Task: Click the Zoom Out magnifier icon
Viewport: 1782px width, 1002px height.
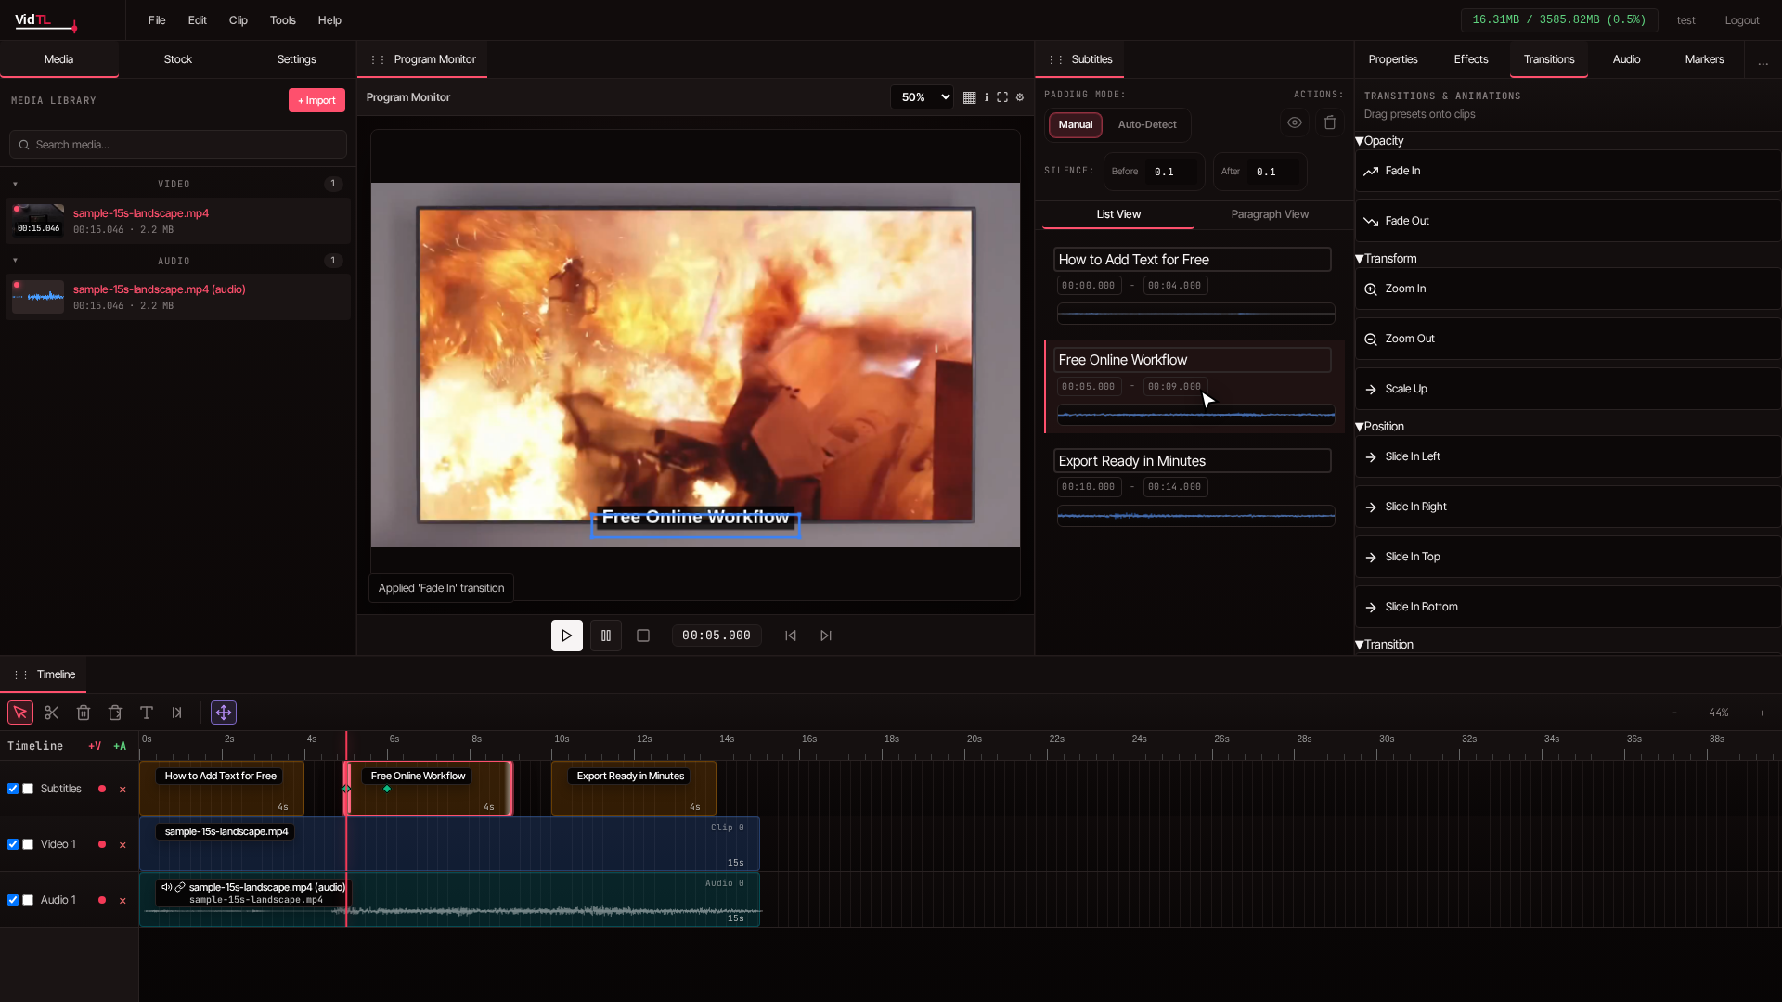Action: 1371,340
